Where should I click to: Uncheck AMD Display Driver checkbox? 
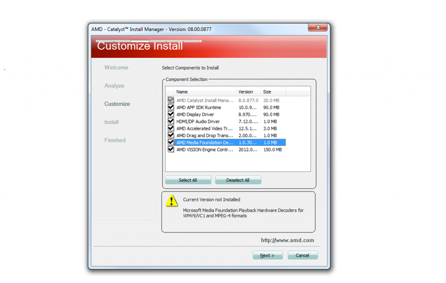click(171, 115)
